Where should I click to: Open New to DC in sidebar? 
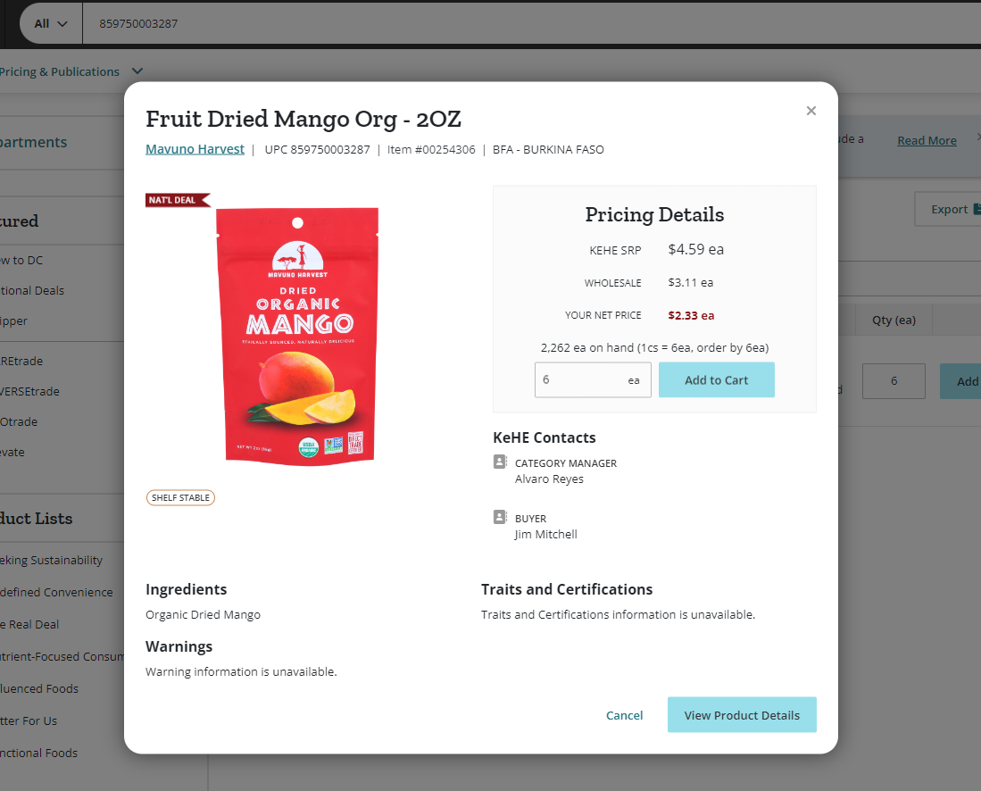pyautogui.click(x=21, y=261)
